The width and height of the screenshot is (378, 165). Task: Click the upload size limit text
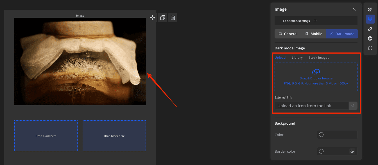(316, 83)
